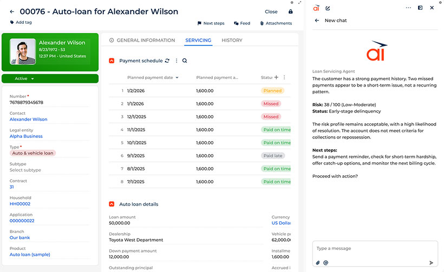Attach a file to the chat message
The image size is (444, 272).
[318, 263]
